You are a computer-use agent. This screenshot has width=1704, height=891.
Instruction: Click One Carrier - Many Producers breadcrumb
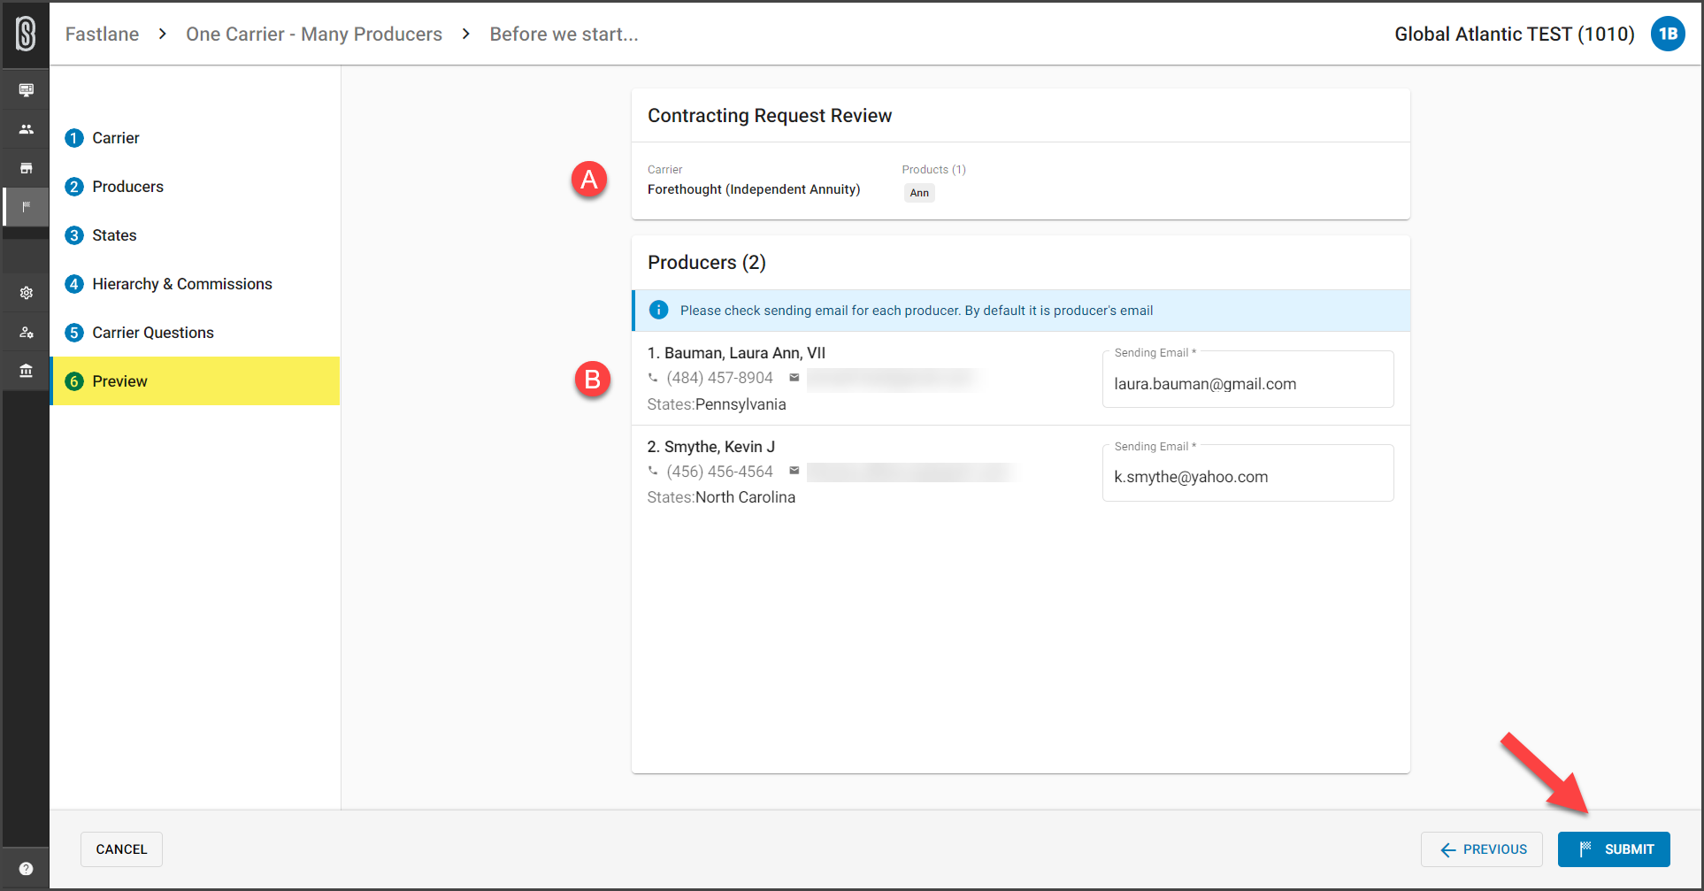click(314, 35)
